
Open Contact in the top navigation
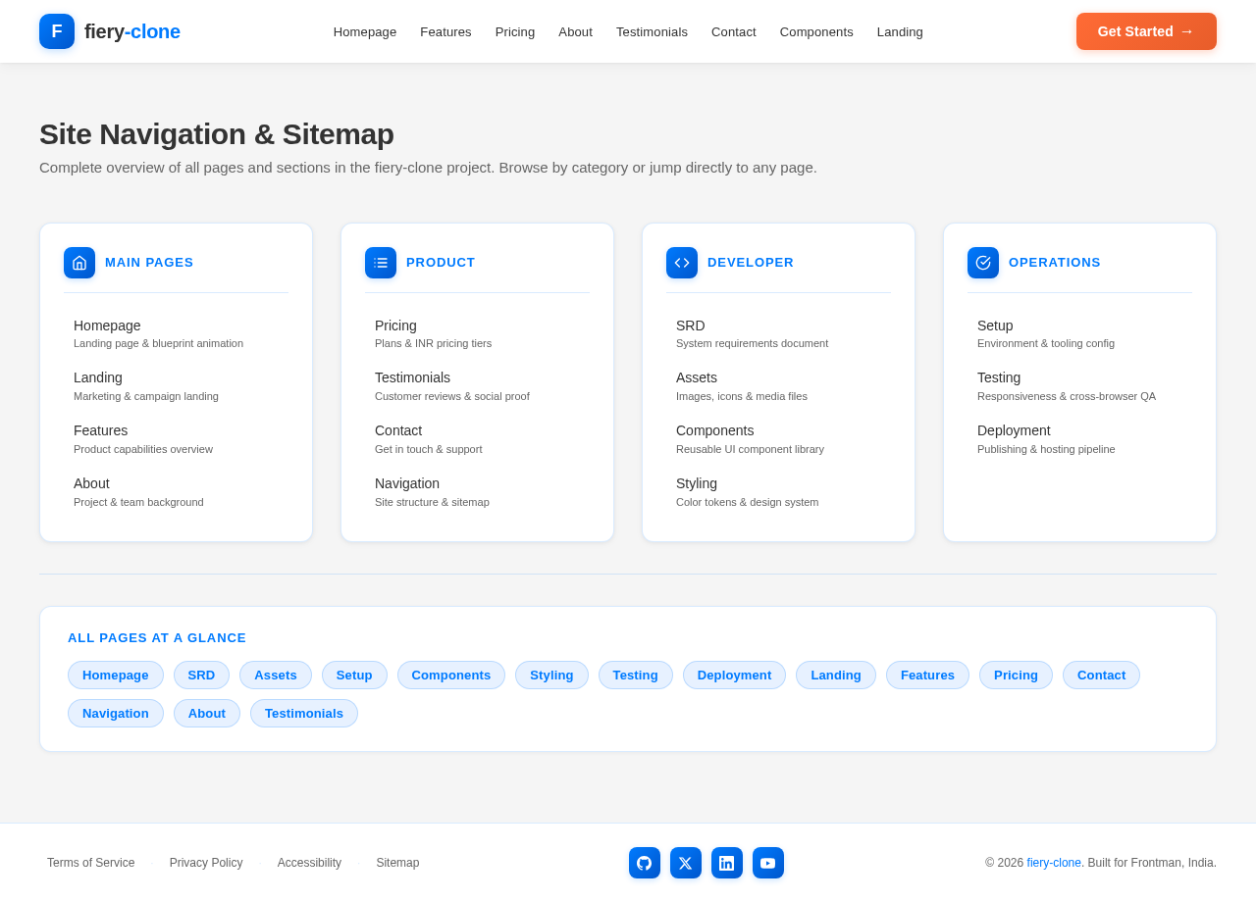(734, 31)
